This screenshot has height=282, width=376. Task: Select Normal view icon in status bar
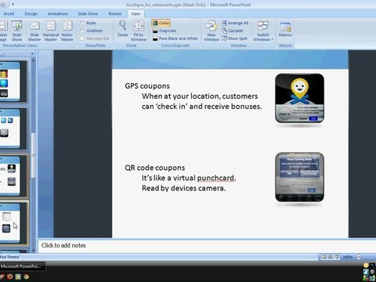(x=324, y=257)
